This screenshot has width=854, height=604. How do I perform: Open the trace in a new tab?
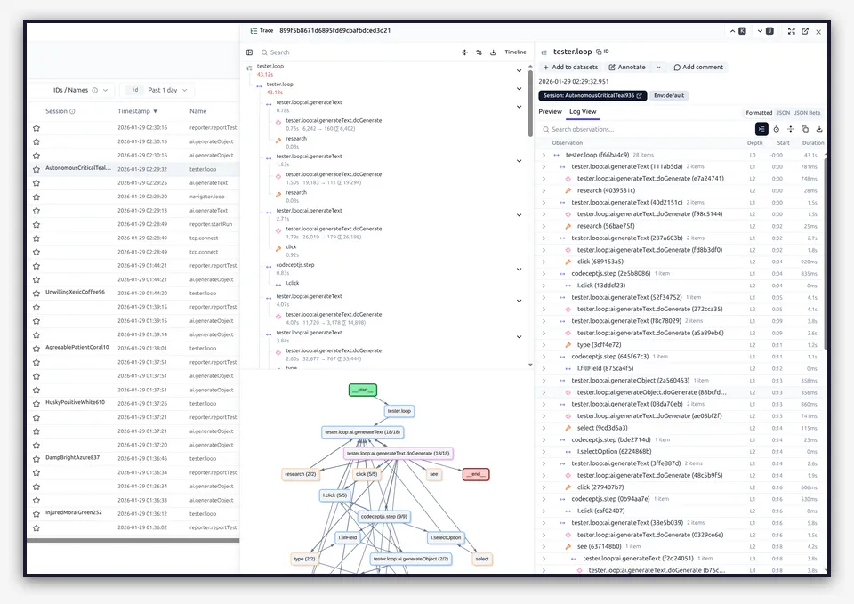pos(805,32)
